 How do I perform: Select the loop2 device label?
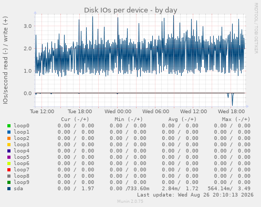pyautogui.click(x=22, y=138)
